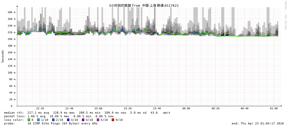Click the 100 m y-axis label
This screenshot has height=127, width=288.
click(x=12, y=72)
